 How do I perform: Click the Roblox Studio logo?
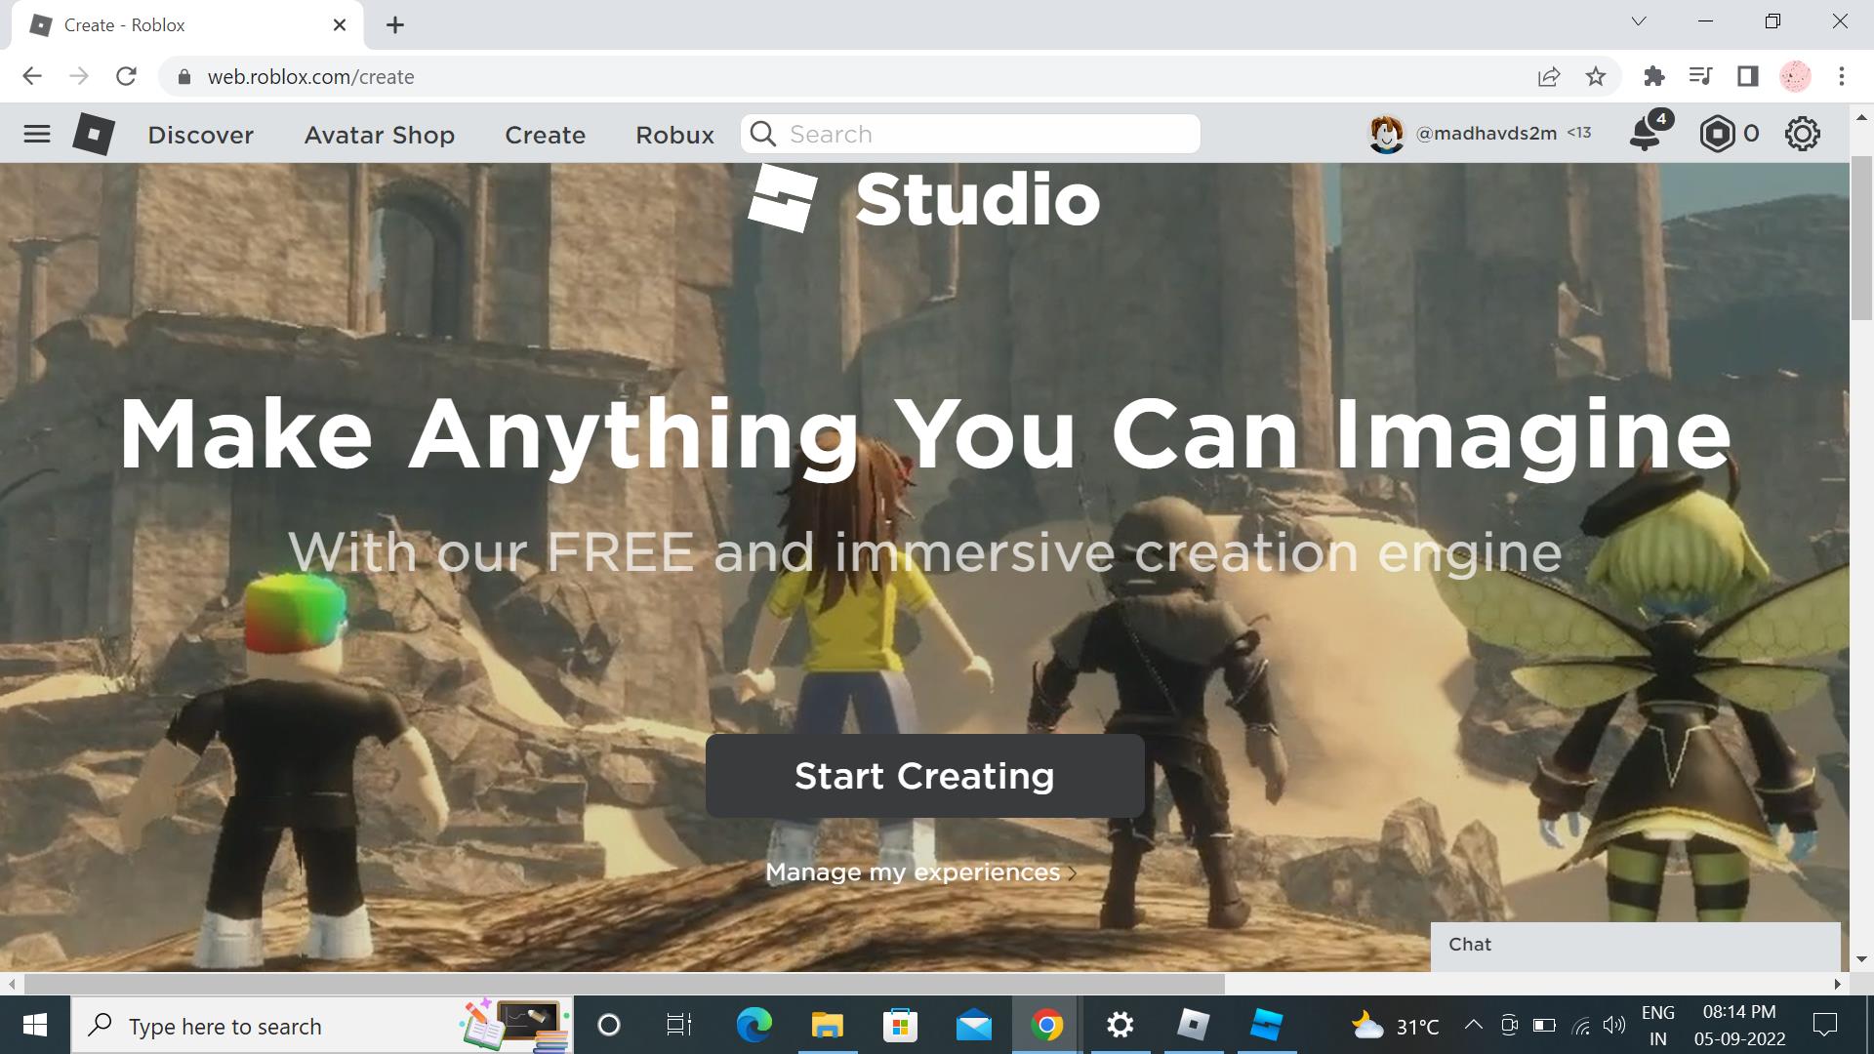click(923, 198)
